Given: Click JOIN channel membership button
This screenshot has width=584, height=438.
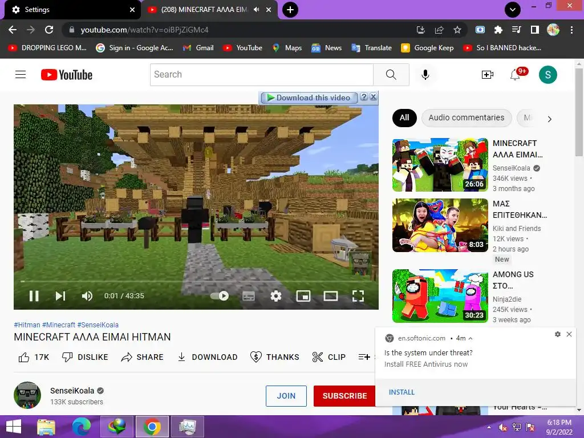Looking at the screenshot, I should coord(286,396).
